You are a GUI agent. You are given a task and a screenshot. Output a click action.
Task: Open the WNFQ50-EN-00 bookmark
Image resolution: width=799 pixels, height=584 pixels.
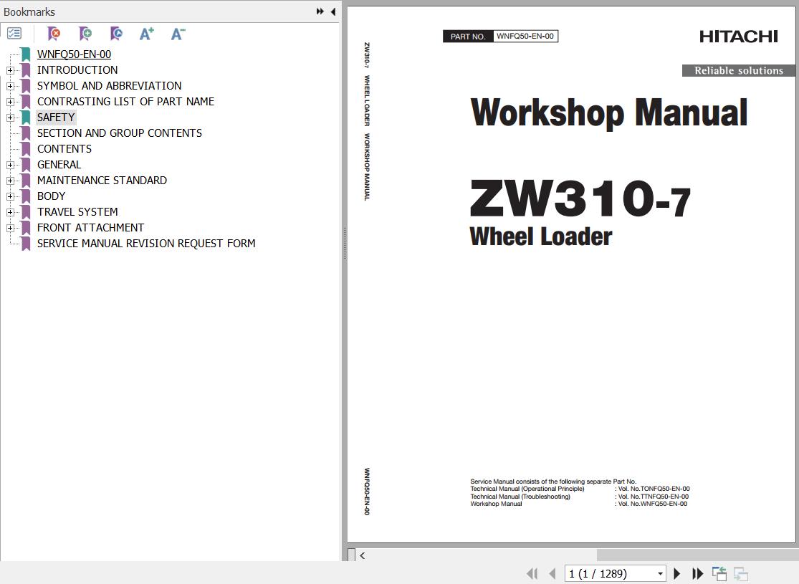[x=74, y=54]
